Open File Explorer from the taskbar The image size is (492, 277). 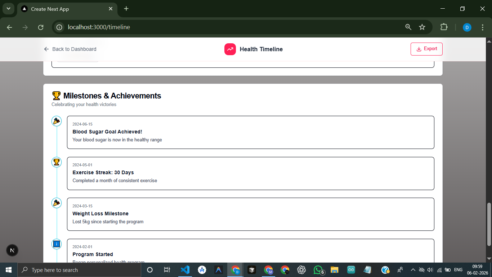click(335, 270)
